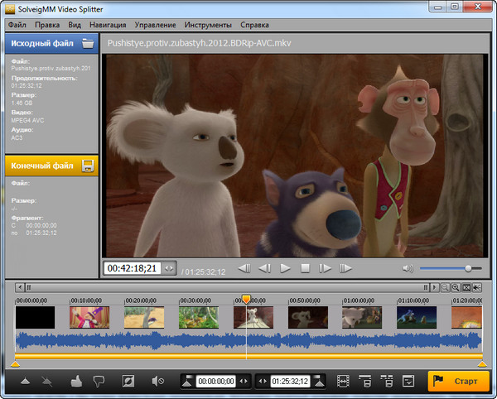Adjust the volume slider handle

coord(468,268)
